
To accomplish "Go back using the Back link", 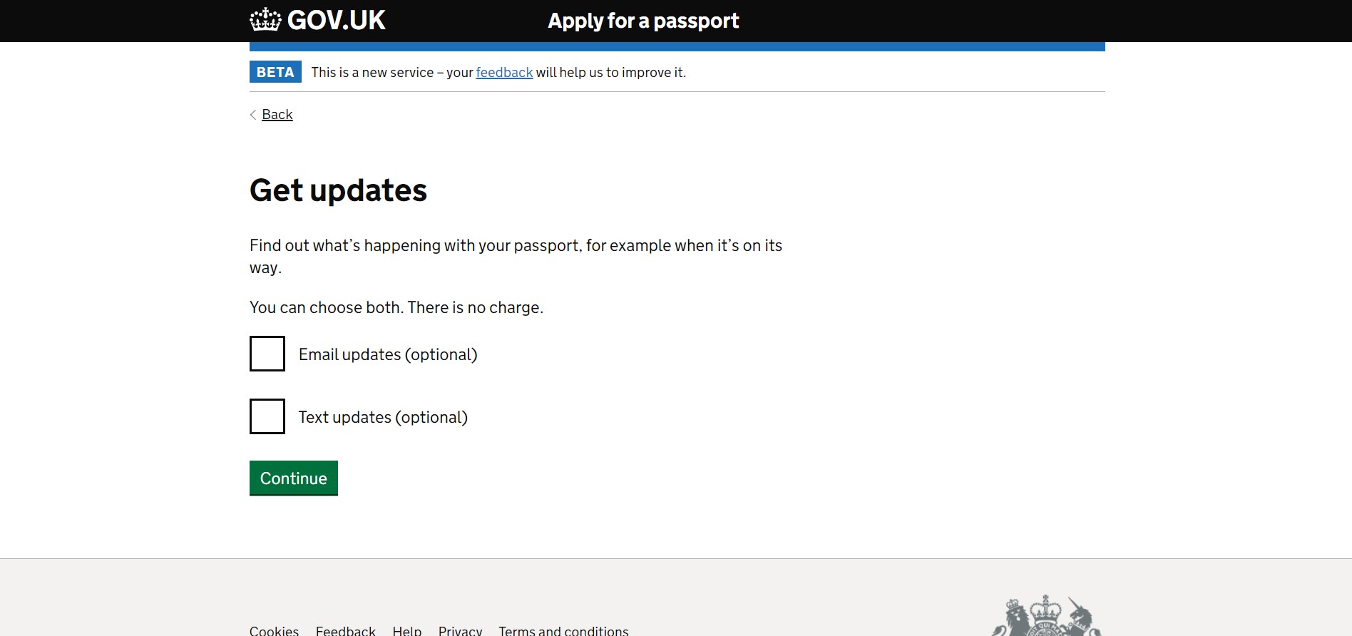I will [277, 115].
